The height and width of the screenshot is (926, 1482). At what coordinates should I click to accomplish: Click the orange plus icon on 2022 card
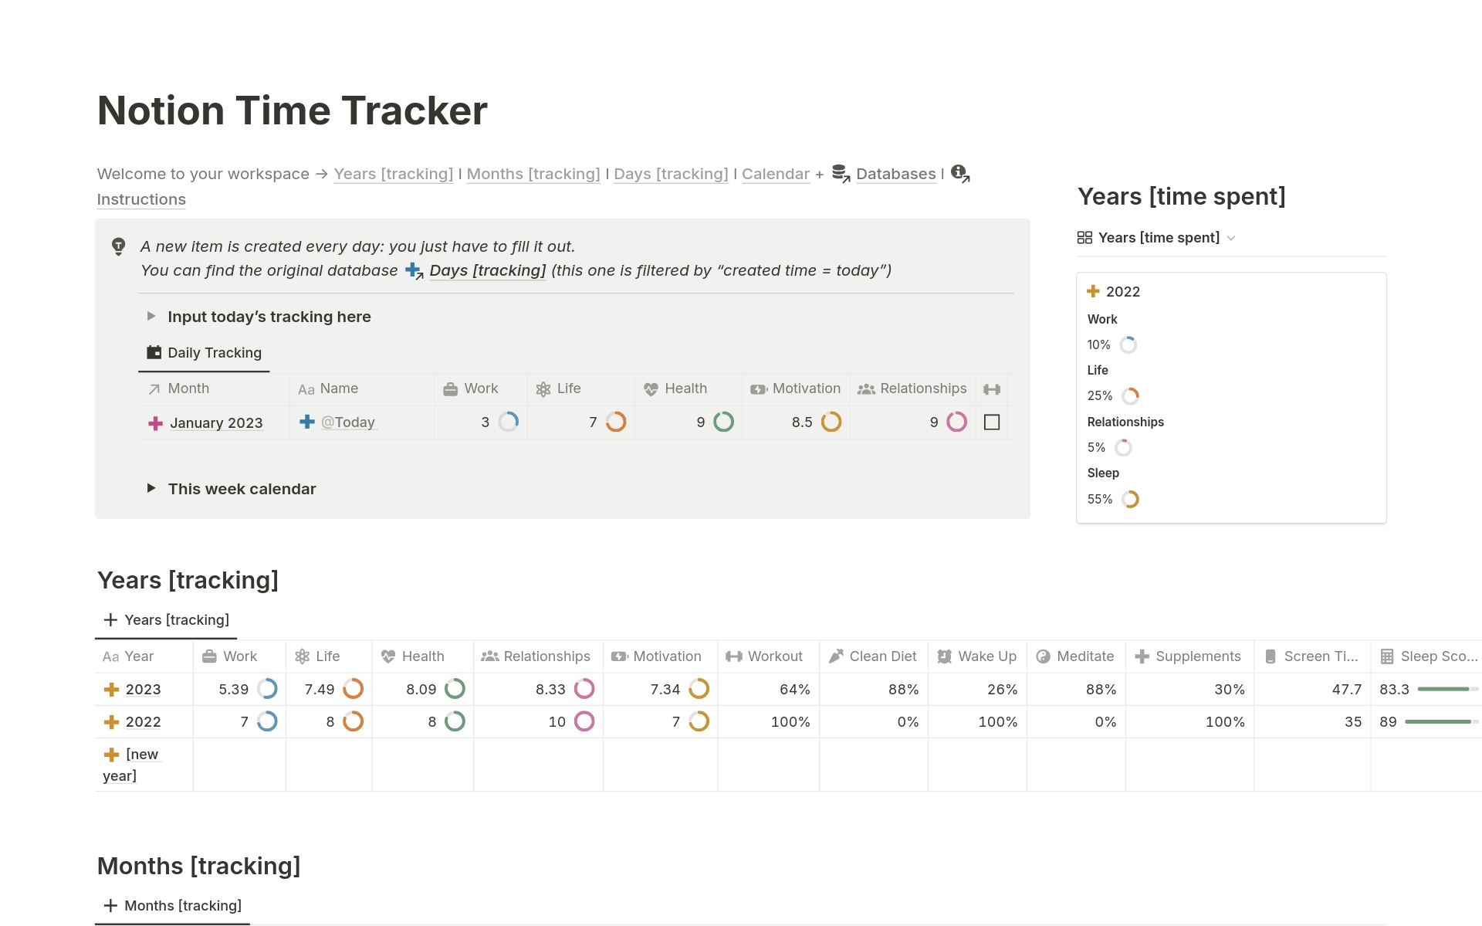coord(1093,291)
